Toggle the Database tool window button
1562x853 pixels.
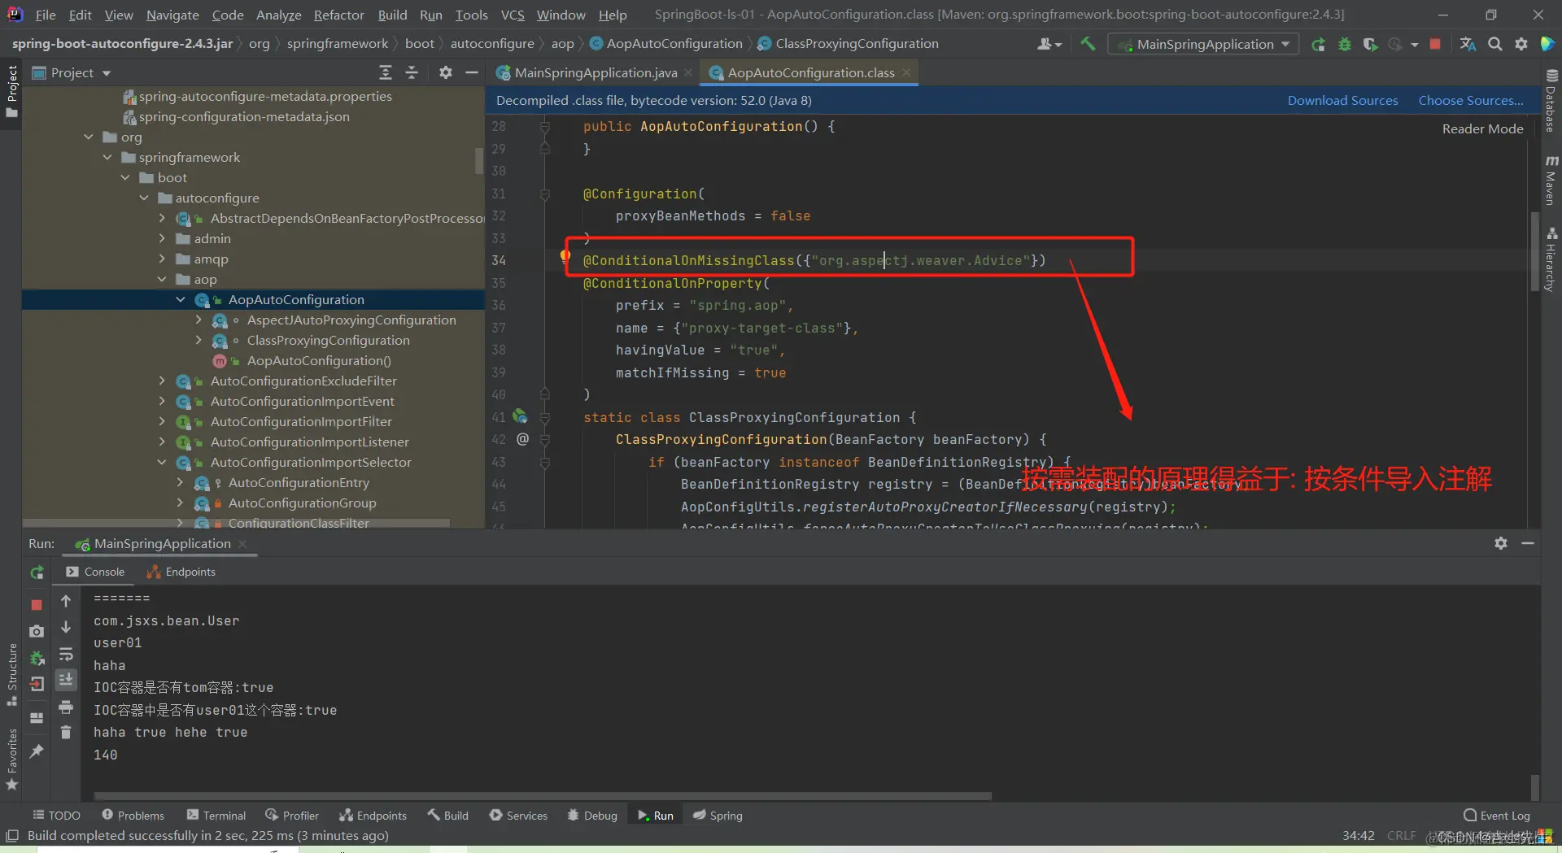click(1551, 101)
